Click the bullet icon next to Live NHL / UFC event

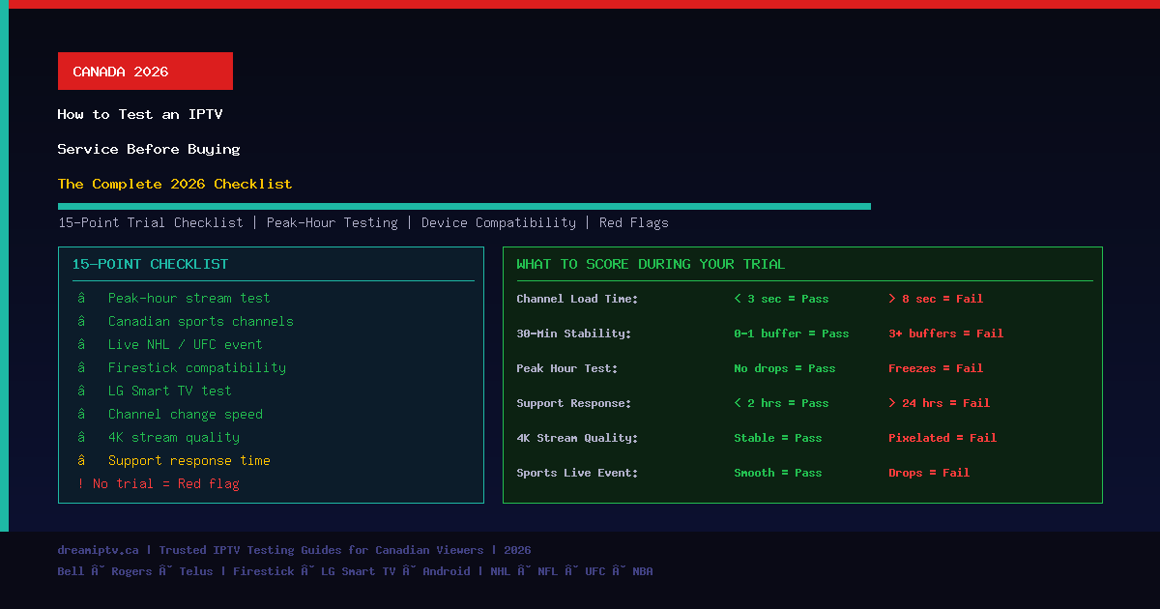82,345
